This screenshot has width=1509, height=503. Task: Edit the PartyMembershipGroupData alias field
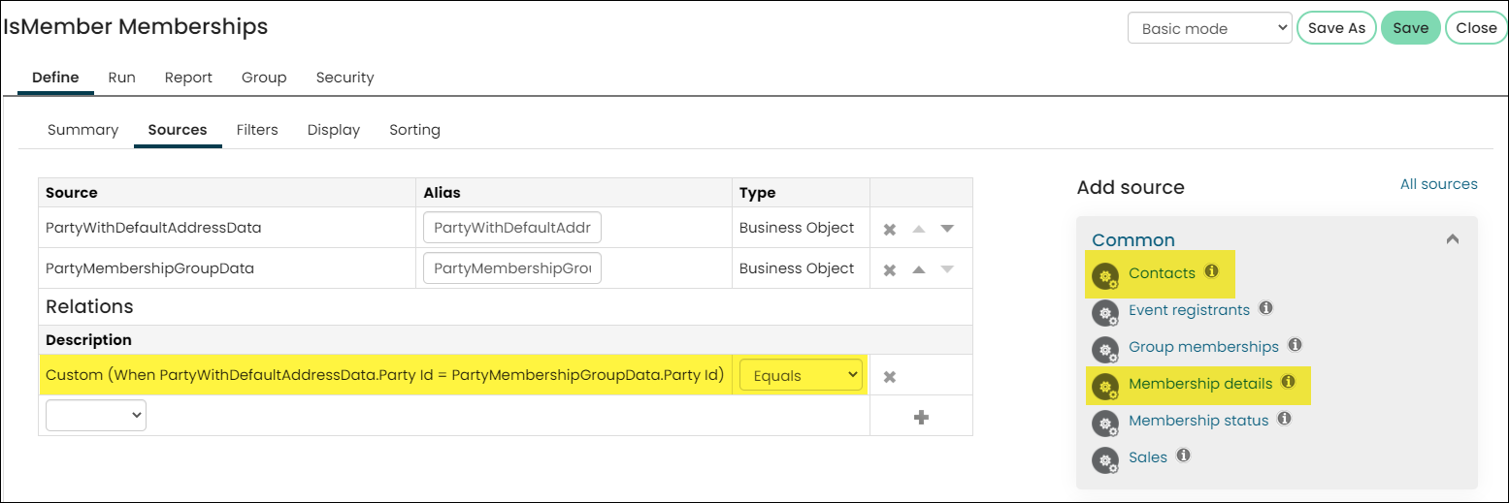tap(512, 268)
